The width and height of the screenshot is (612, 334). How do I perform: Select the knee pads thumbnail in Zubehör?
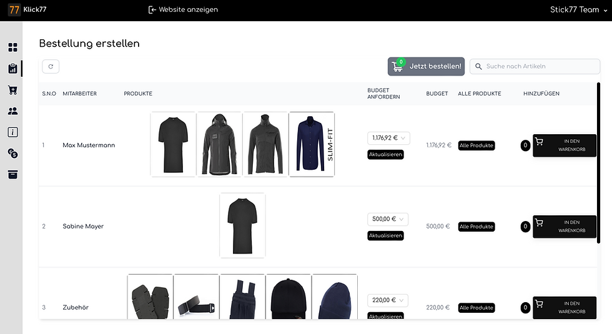[151, 297]
